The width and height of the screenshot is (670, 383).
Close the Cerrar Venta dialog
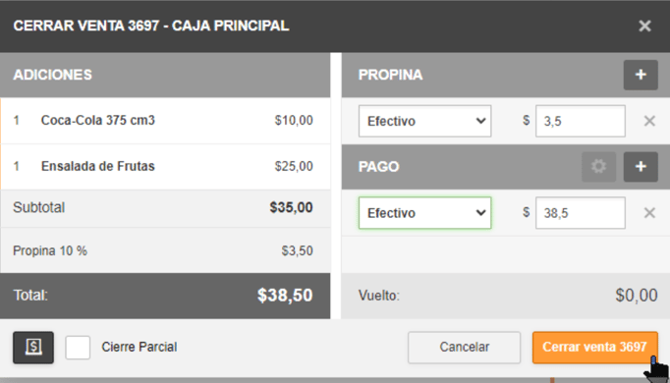(644, 27)
